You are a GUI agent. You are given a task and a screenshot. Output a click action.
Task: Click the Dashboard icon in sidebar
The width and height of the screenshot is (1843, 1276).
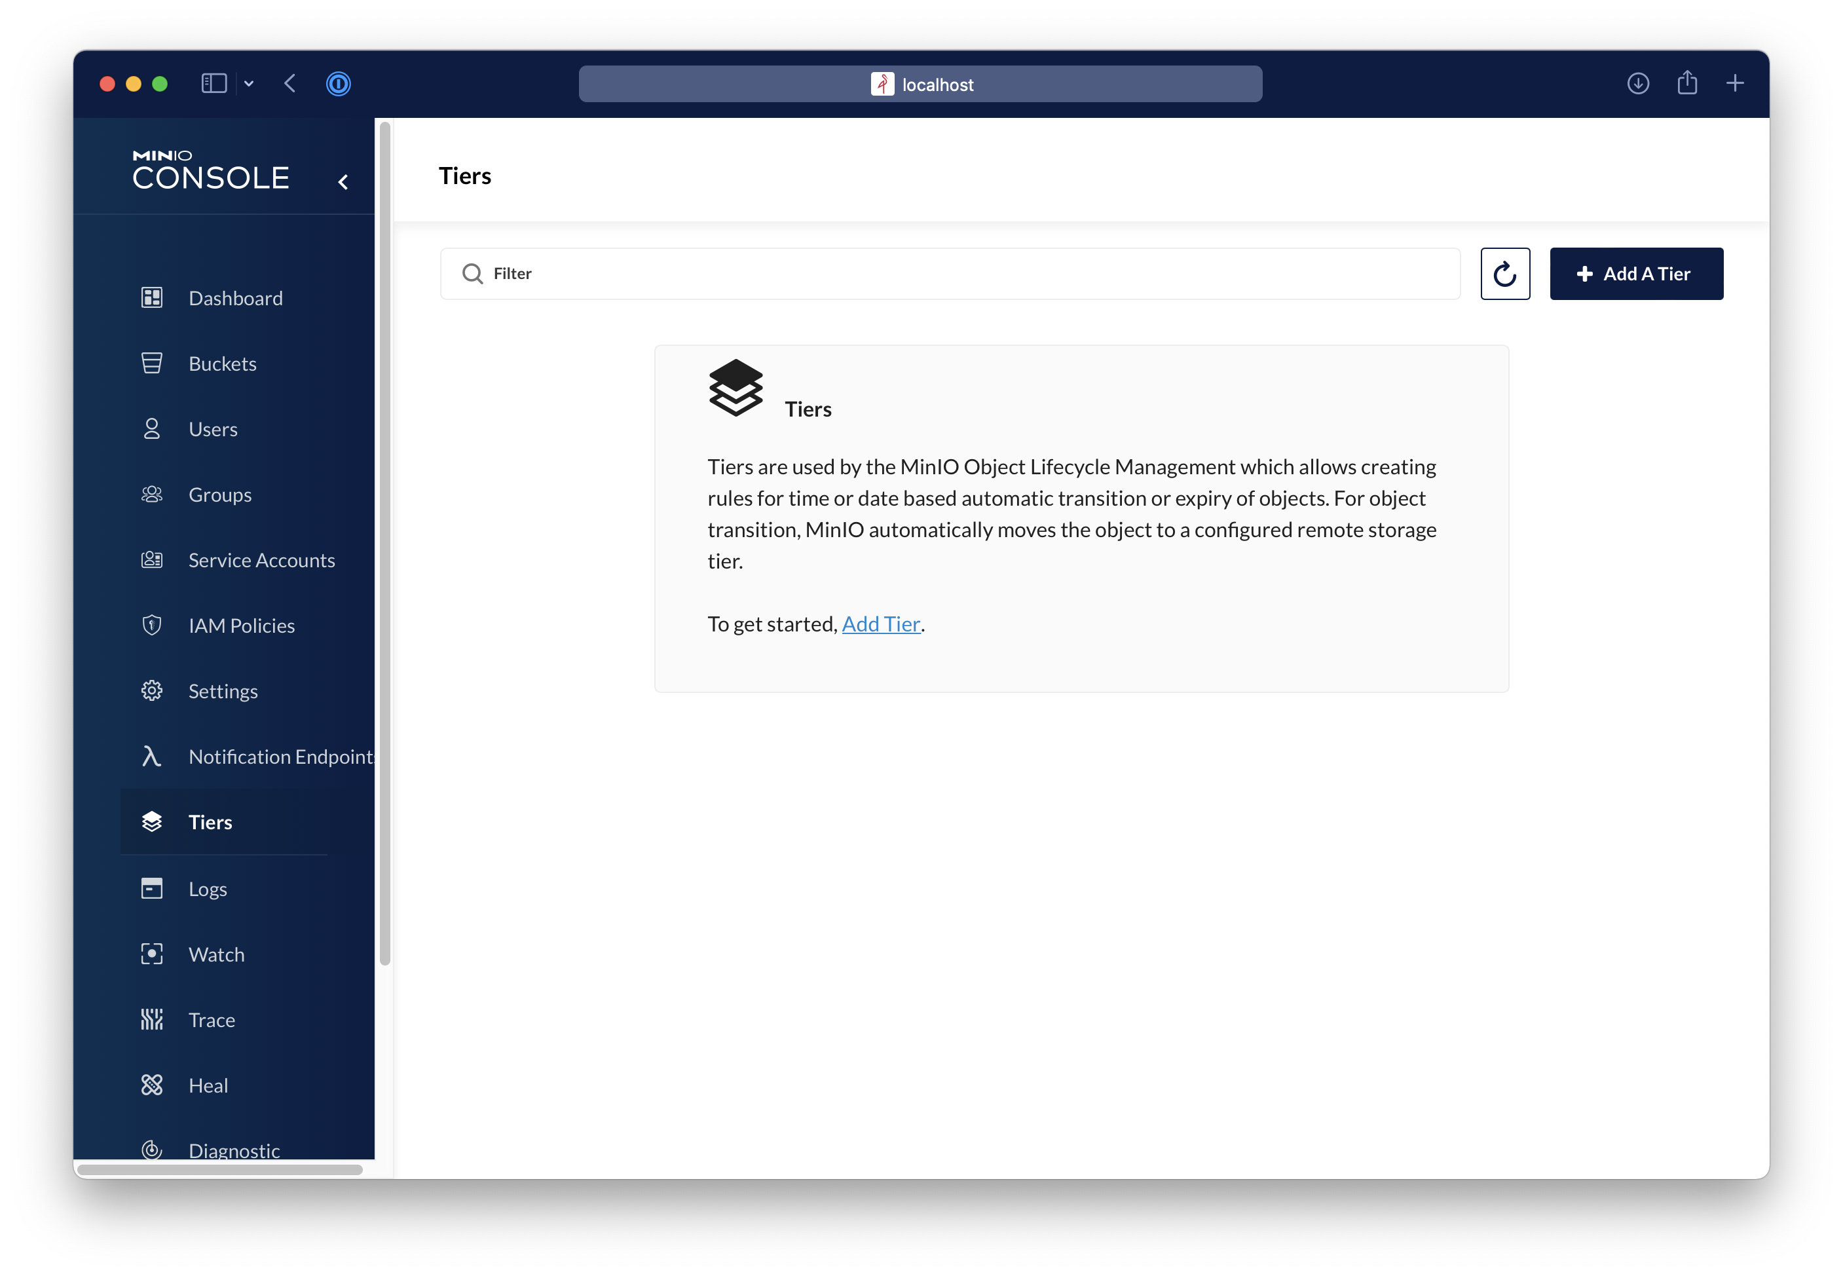point(152,298)
